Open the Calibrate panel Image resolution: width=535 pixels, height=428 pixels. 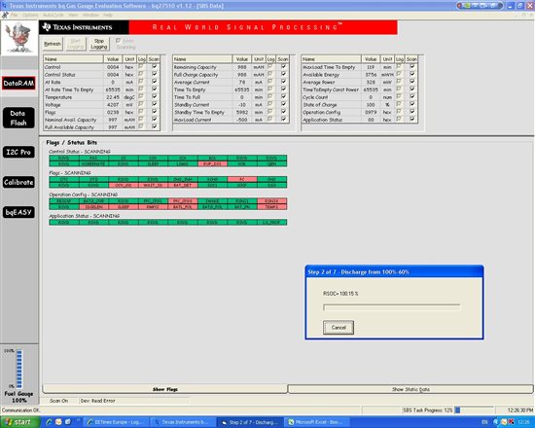click(x=18, y=182)
